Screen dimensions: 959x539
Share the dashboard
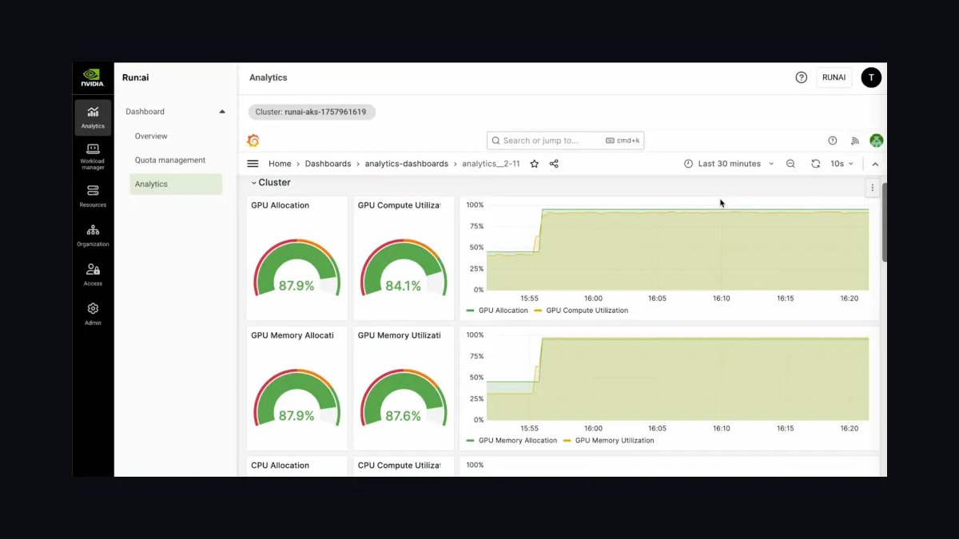pos(554,164)
